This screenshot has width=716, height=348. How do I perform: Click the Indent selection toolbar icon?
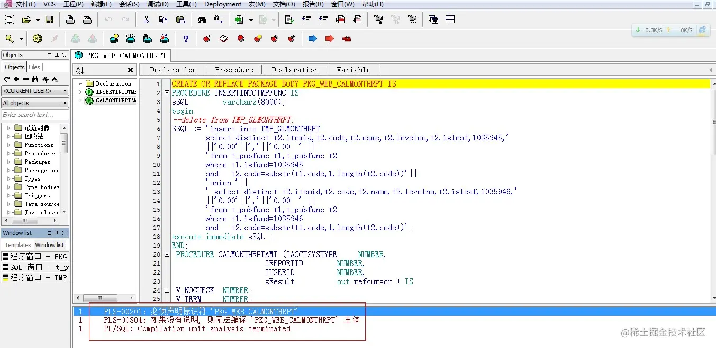(306, 20)
